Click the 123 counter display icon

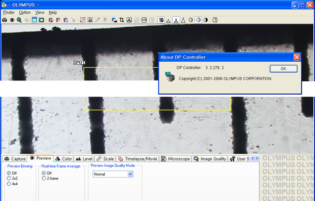(144, 20)
